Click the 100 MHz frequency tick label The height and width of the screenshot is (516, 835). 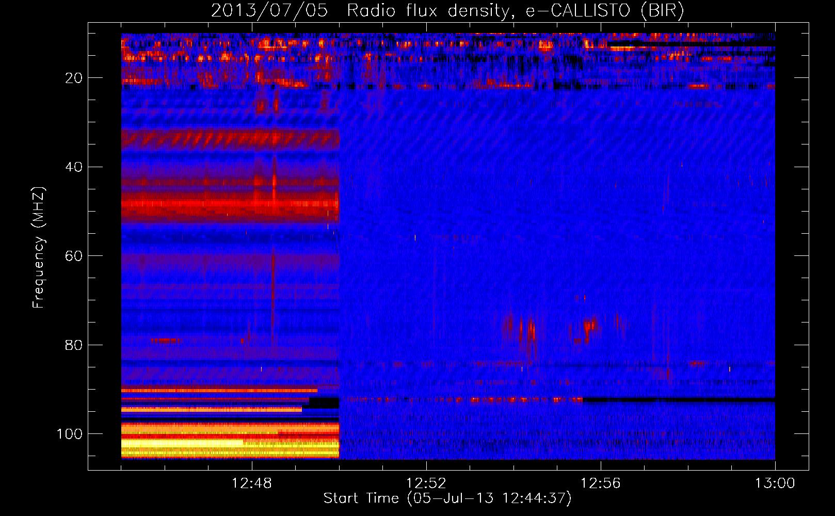click(70, 434)
